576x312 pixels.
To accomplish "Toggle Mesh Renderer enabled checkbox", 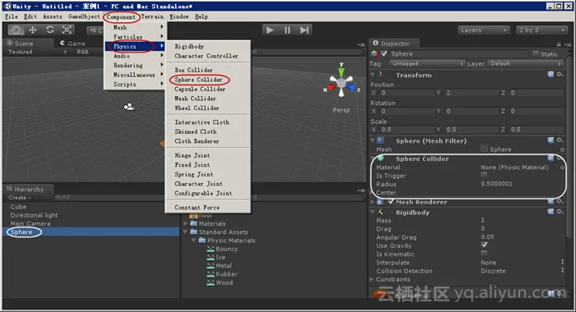I will (391, 202).
